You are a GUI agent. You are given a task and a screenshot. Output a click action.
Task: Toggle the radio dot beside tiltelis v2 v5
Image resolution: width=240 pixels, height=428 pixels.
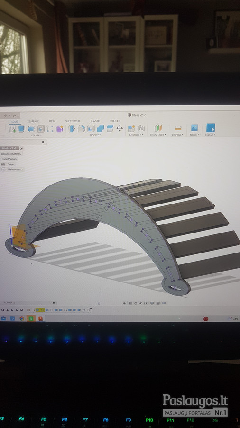point(21,148)
